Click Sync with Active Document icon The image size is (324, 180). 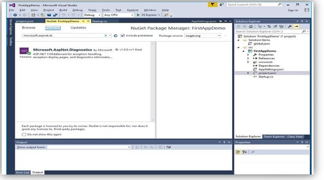pyautogui.click(x=269, y=26)
